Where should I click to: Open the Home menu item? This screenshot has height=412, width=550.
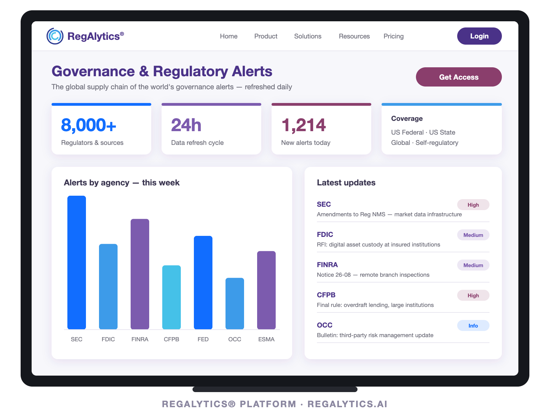229,36
